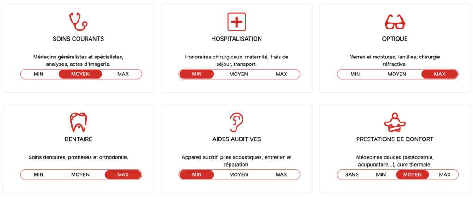Click the selected MAX option under Dentaire

(x=123, y=174)
